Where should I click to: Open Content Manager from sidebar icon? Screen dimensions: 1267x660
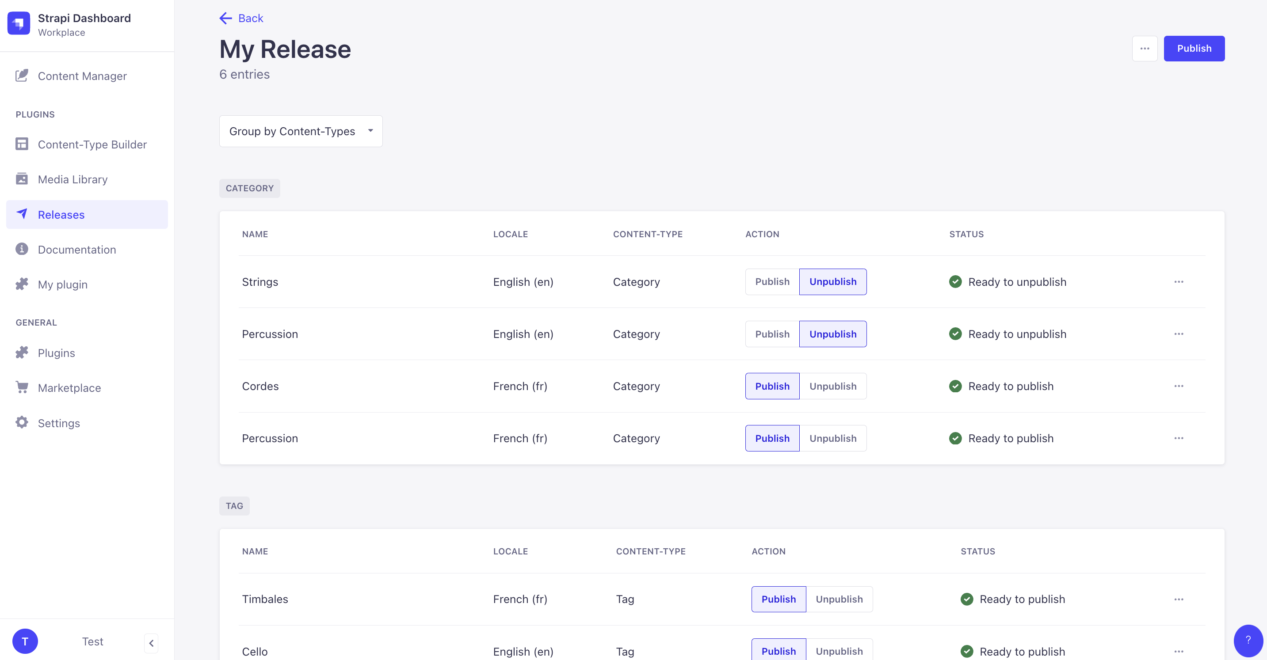pyautogui.click(x=22, y=76)
